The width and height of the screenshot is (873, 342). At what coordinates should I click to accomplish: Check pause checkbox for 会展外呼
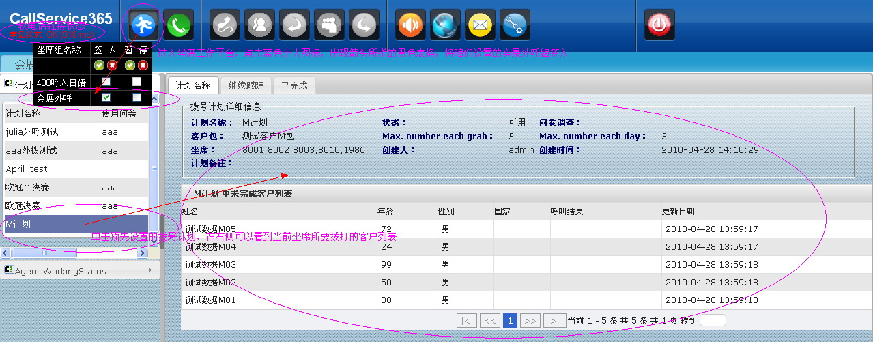(x=137, y=98)
